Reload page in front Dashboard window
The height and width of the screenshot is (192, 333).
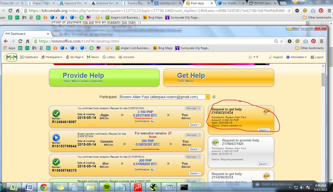pos(21,41)
